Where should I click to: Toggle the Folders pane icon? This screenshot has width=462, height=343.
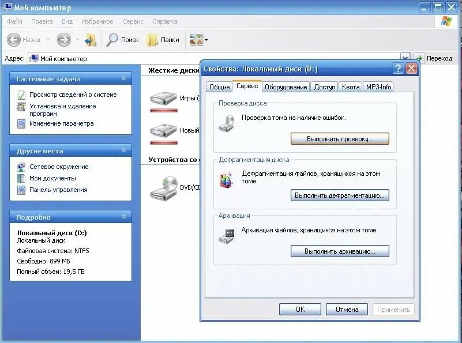coord(152,40)
